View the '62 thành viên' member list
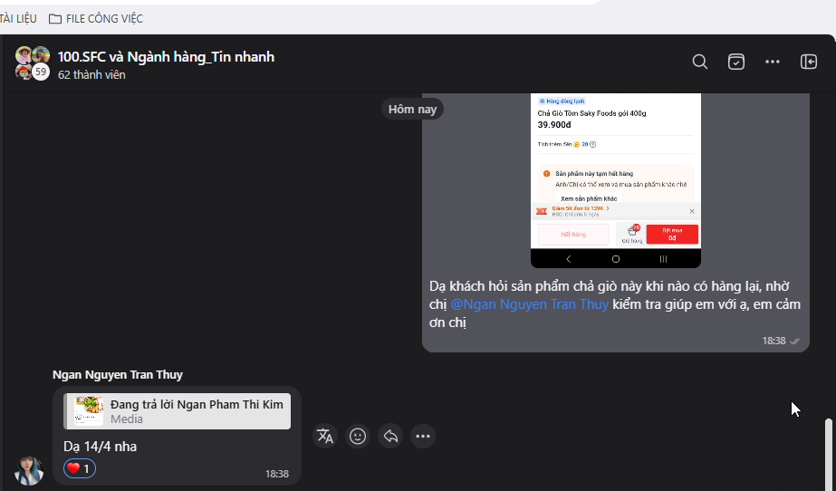 point(91,75)
